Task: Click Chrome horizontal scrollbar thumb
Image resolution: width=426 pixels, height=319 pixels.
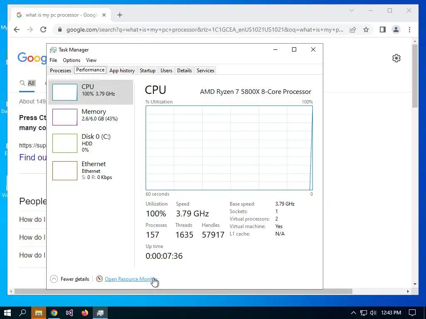Action: click(183, 291)
